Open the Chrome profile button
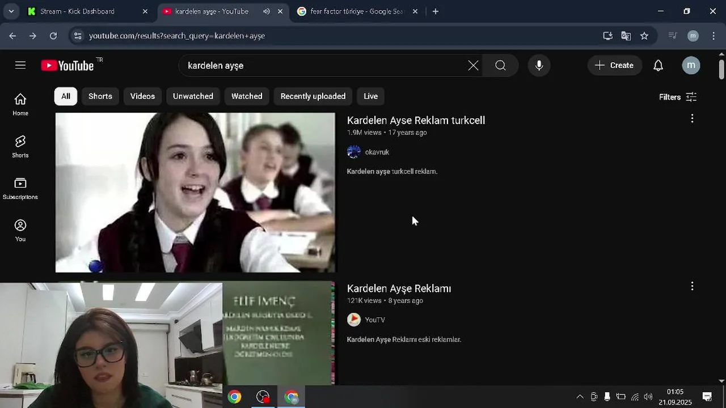 (693, 36)
